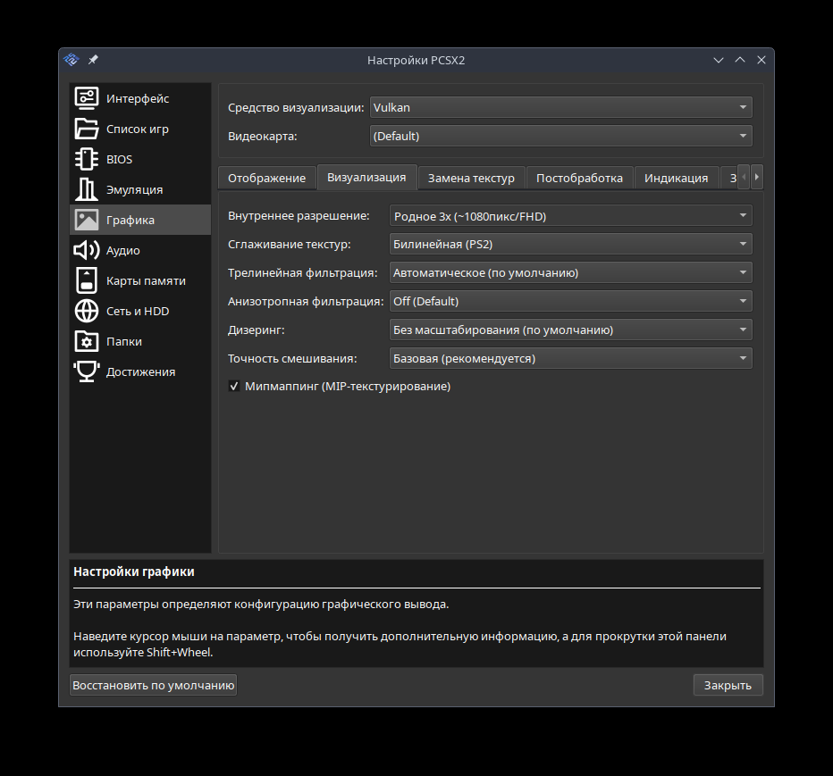Open the Сеть и HDD section
The width and height of the screenshot is (833, 776).
click(x=140, y=311)
